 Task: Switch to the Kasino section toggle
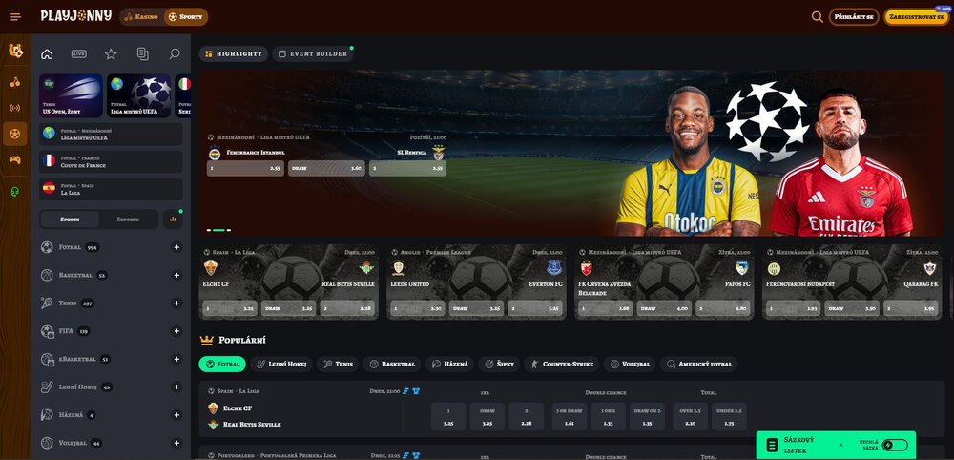(x=140, y=17)
